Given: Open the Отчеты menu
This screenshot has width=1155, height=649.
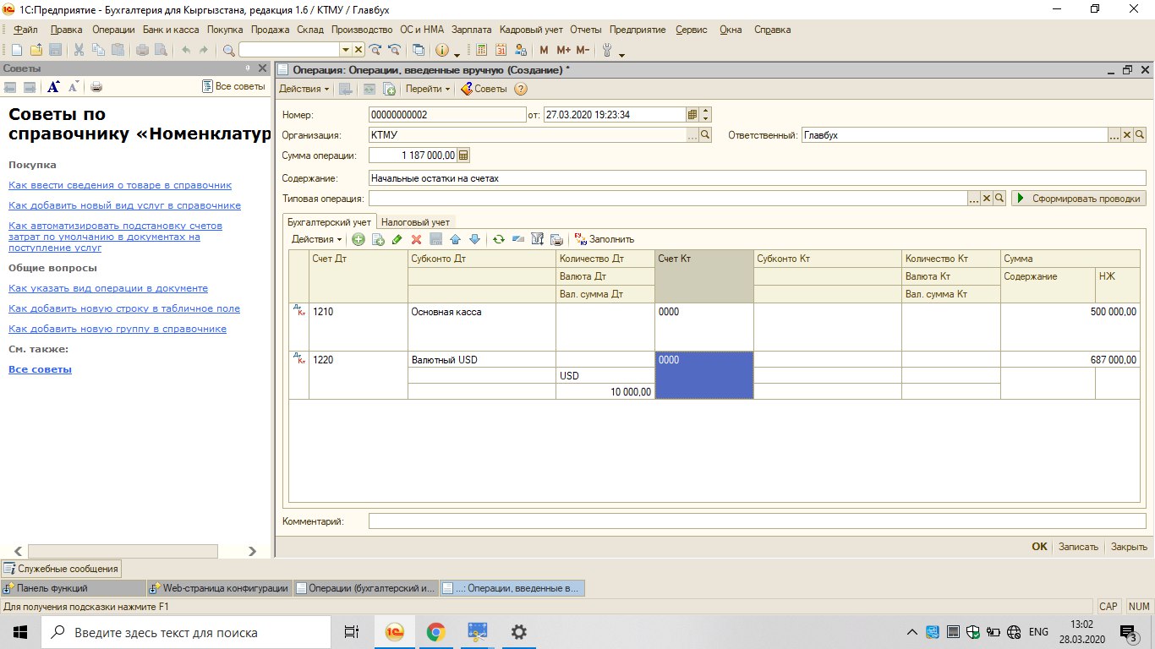Looking at the screenshot, I should click(x=586, y=30).
